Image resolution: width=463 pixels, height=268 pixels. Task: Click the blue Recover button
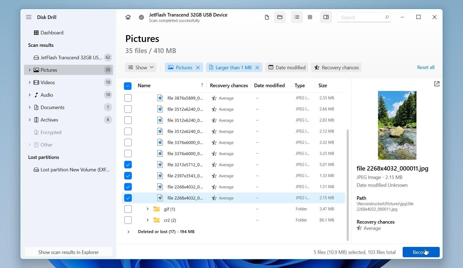coord(421,252)
